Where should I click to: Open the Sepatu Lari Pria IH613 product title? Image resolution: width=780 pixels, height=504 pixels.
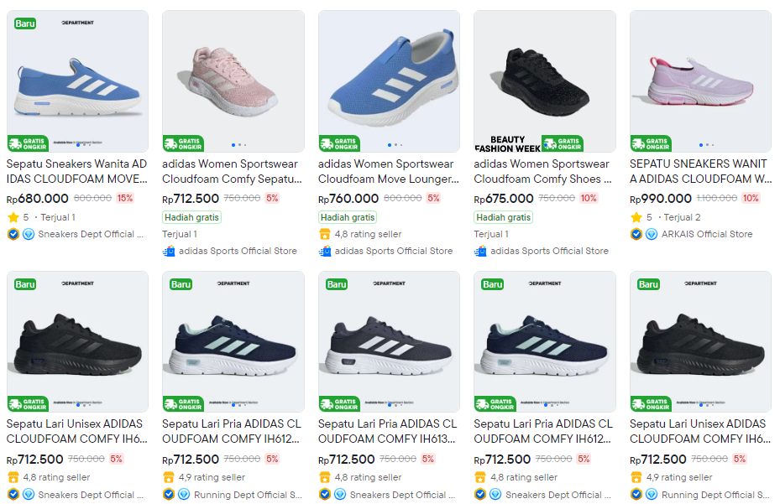[388, 431]
